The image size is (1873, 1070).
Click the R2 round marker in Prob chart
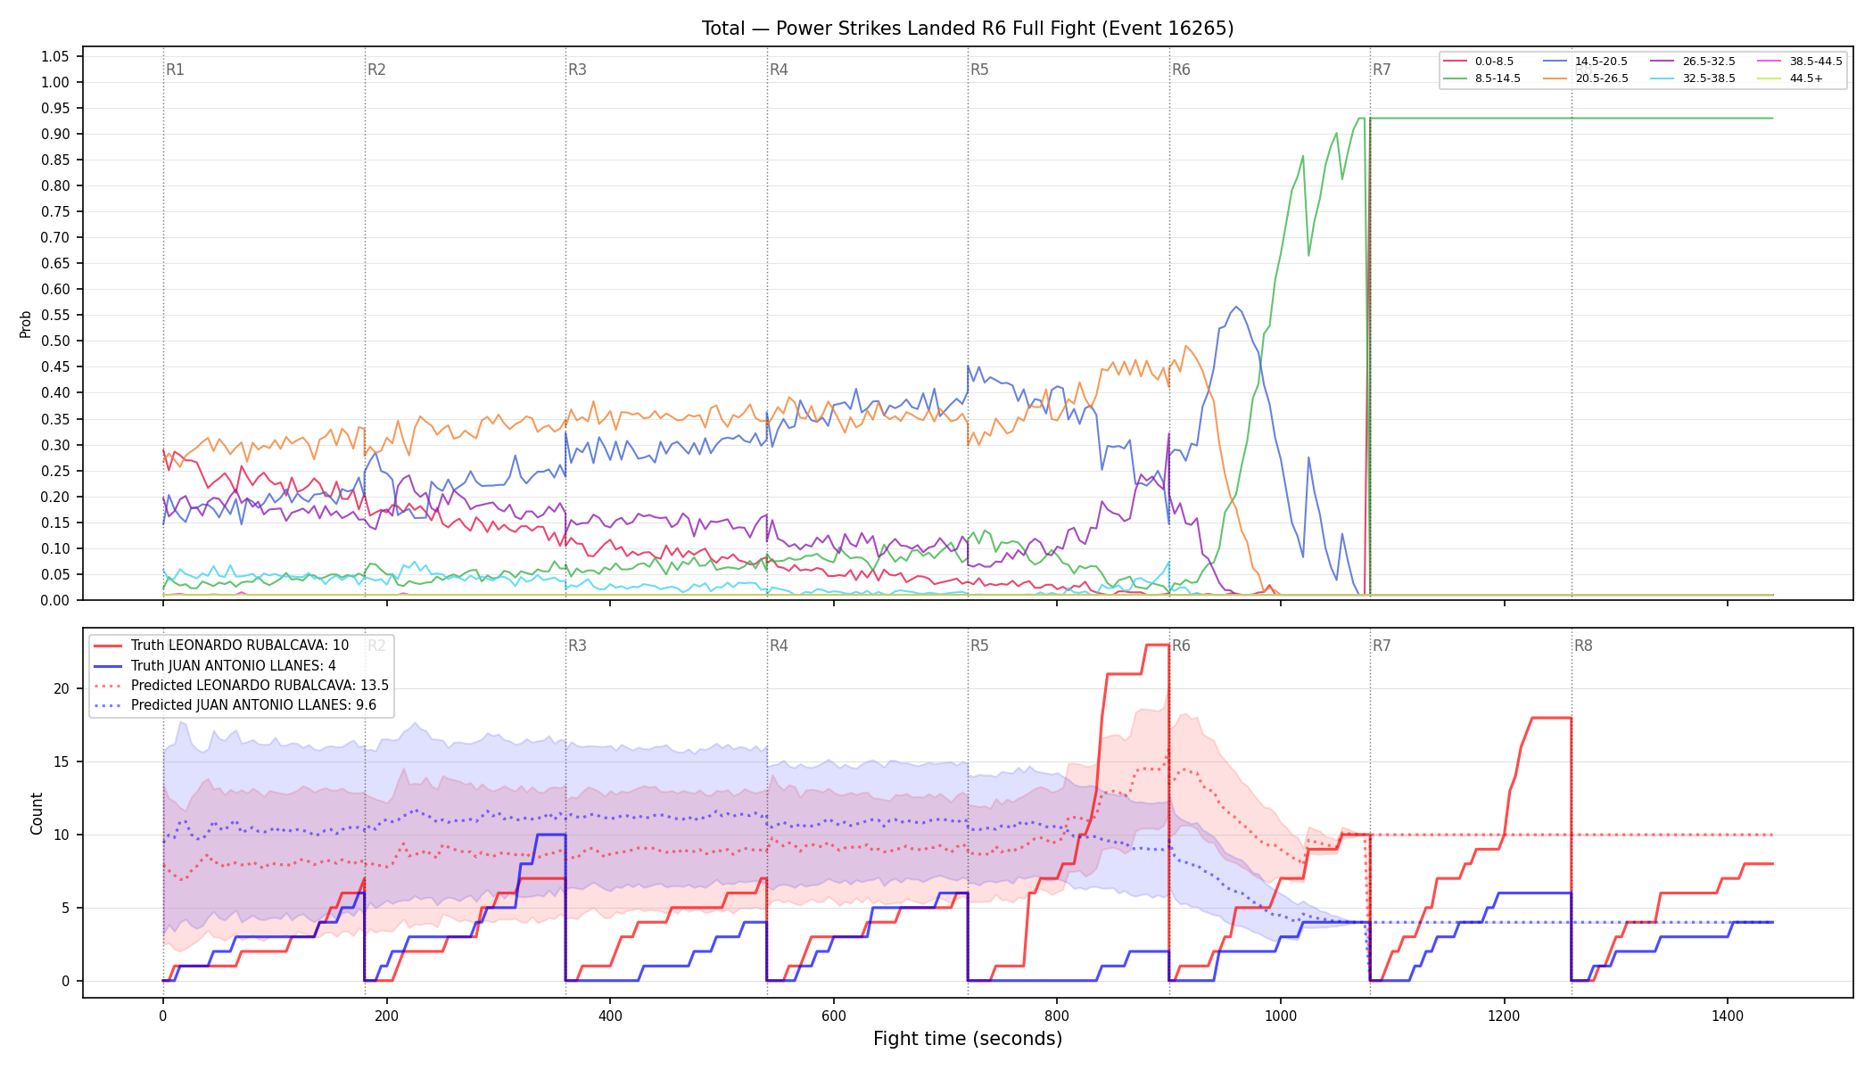[x=376, y=70]
